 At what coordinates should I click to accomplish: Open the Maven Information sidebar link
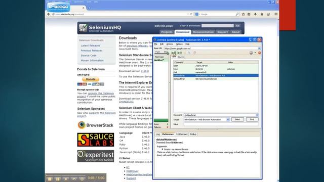point(92,61)
